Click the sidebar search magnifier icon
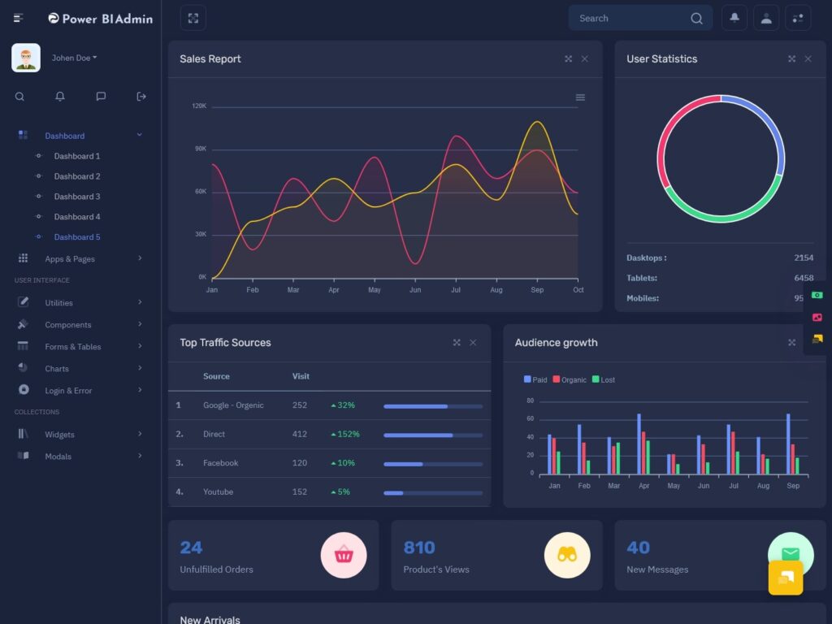 coord(19,97)
